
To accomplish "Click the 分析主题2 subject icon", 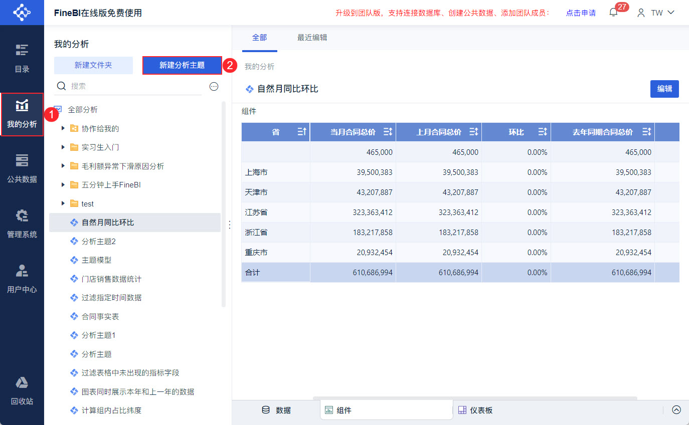I will point(74,242).
